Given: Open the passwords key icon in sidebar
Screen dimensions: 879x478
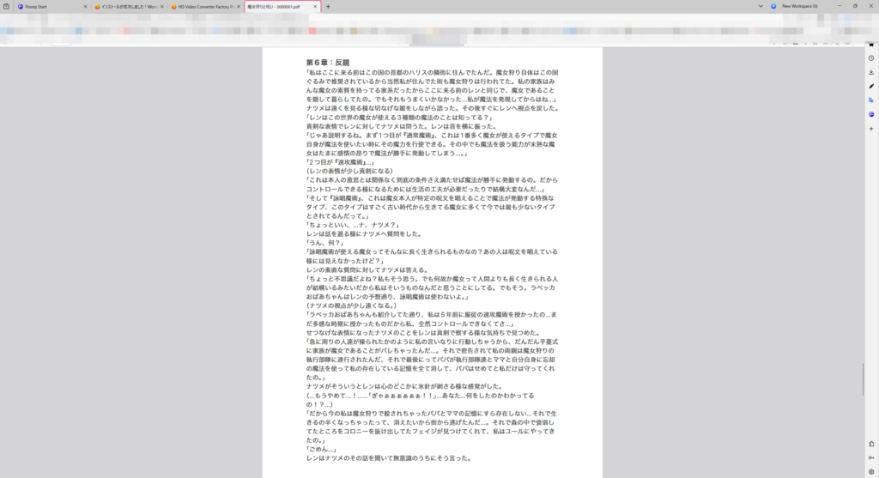Looking at the screenshot, I should point(871,457).
